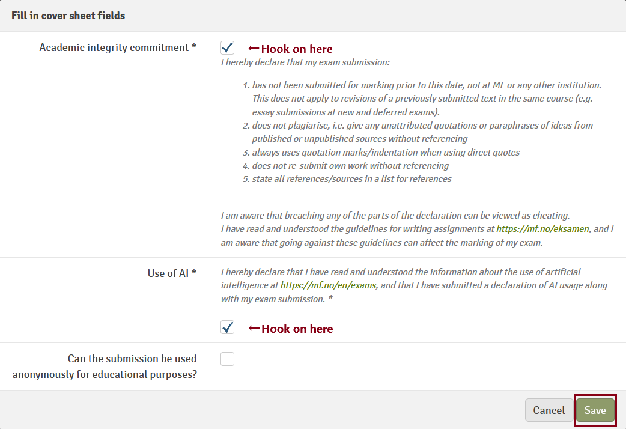Save the cover sheet fields

point(595,410)
